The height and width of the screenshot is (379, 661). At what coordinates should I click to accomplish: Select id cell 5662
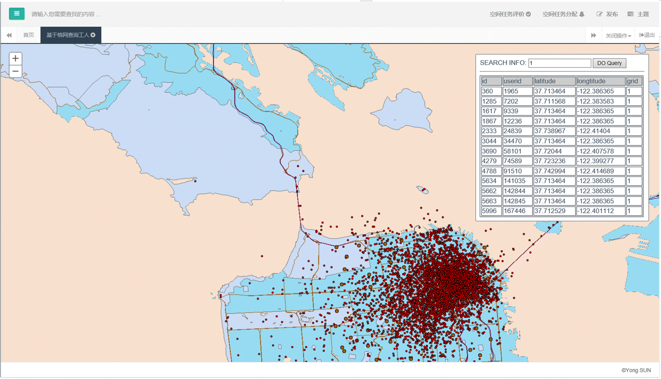pos(491,191)
